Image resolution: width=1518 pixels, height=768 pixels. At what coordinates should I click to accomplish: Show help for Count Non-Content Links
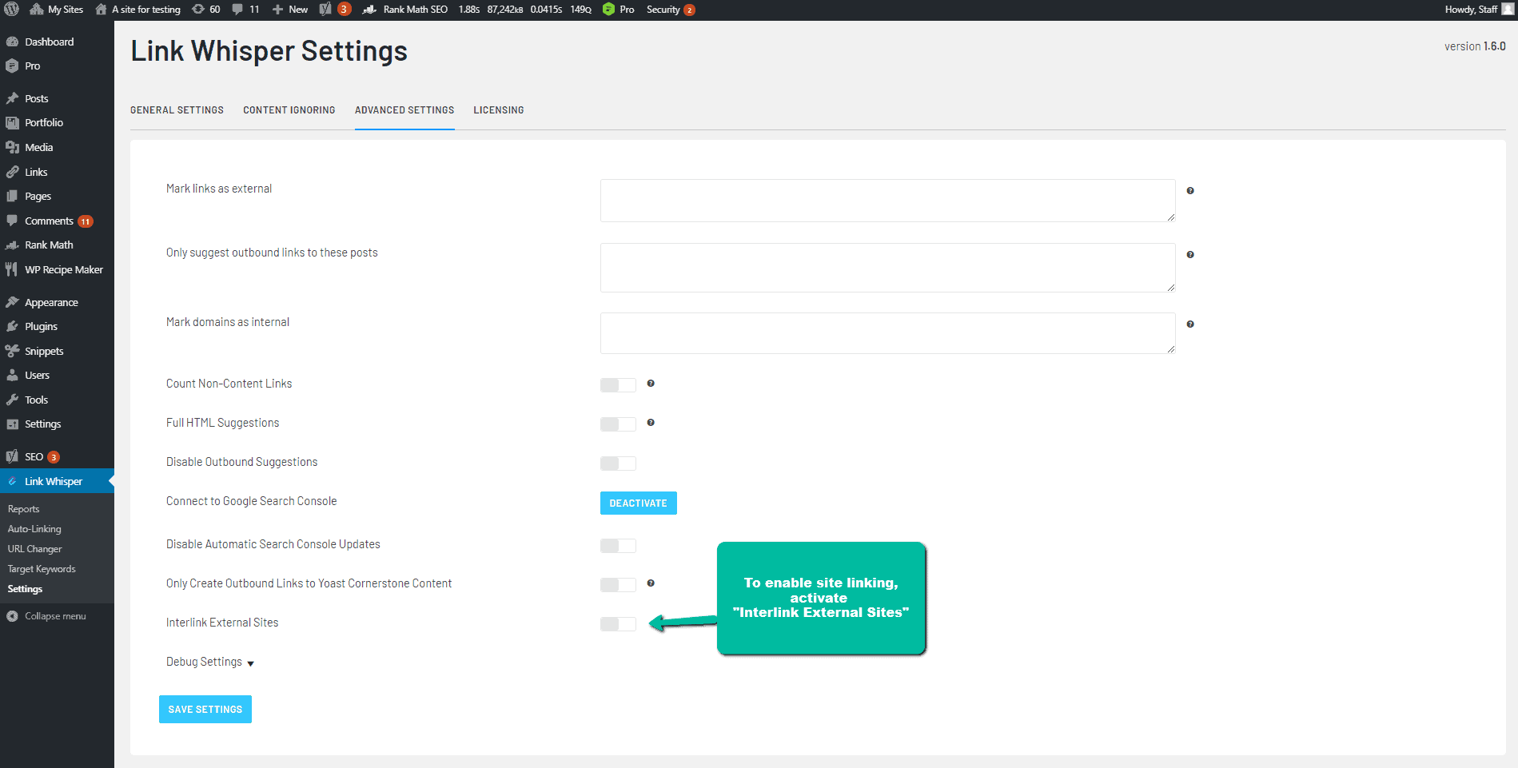point(651,384)
